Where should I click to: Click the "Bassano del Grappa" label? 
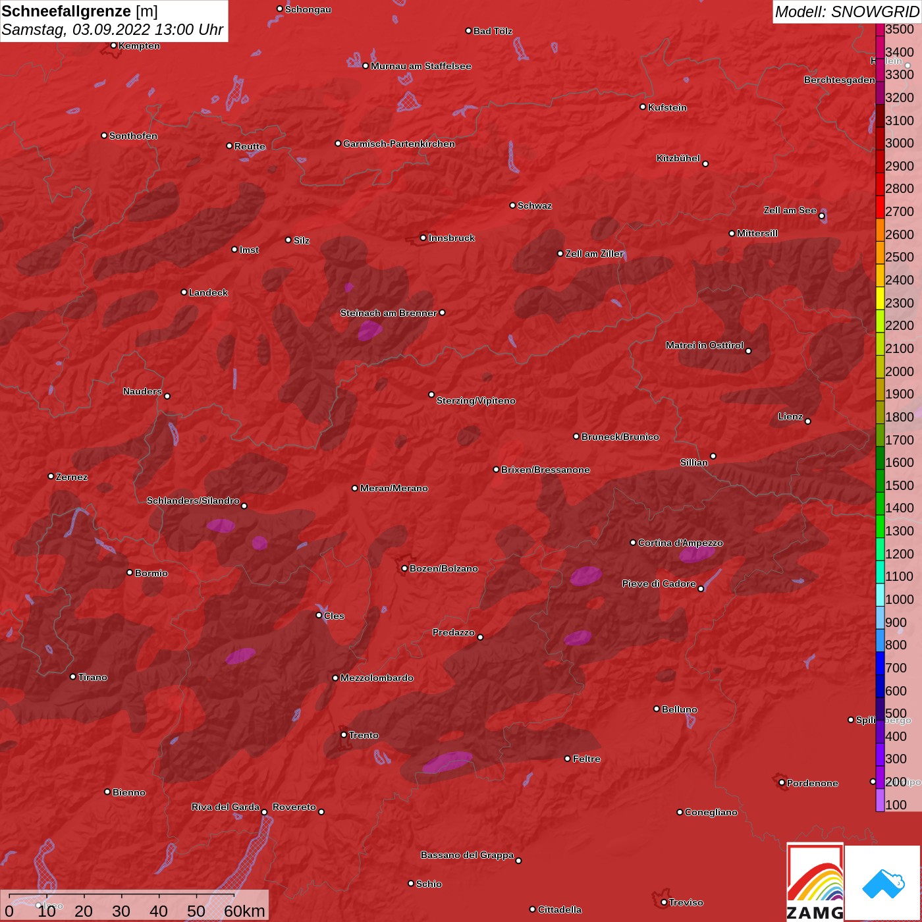click(x=468, y=855)
